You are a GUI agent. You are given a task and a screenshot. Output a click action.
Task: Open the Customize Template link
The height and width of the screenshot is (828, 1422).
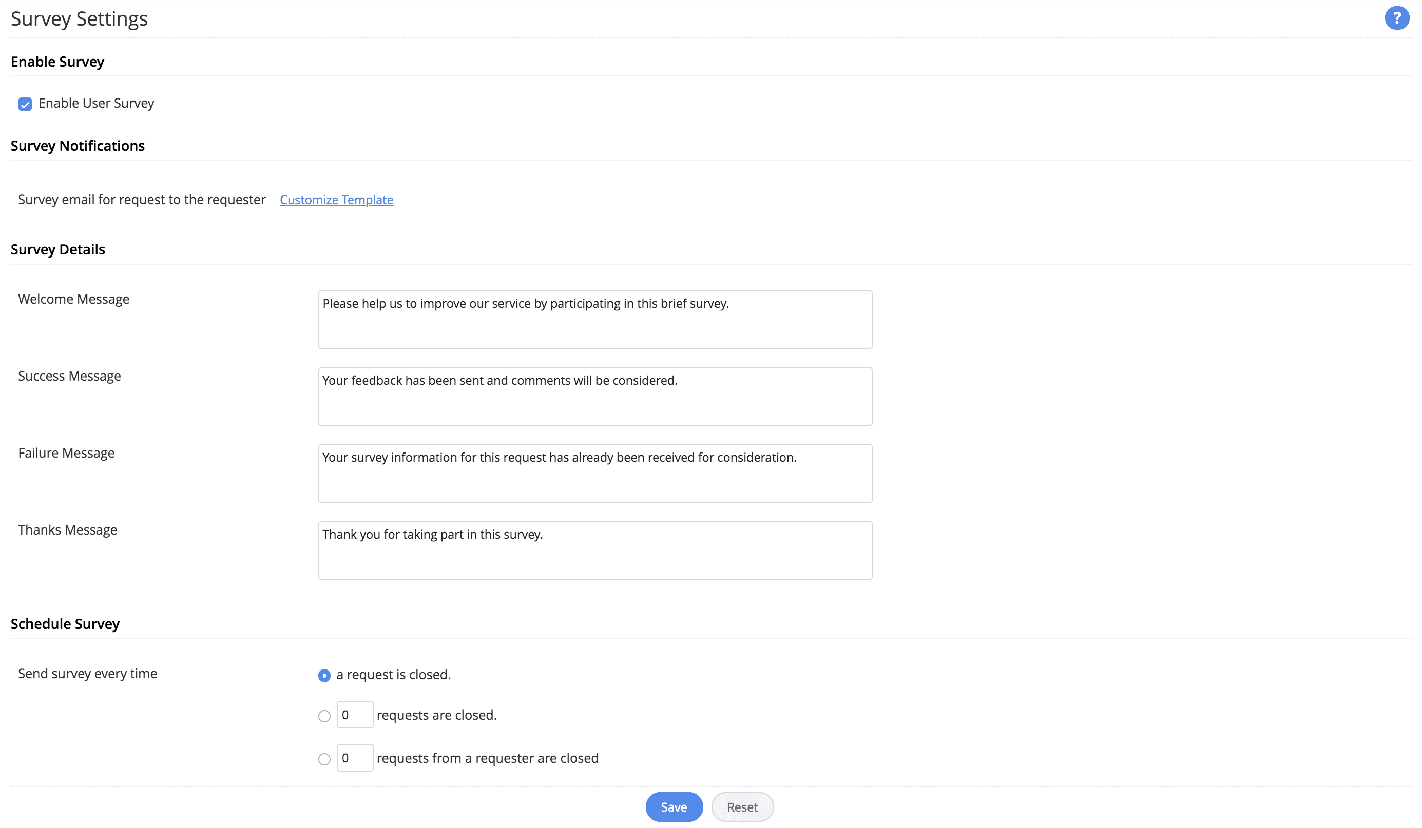click(x=336, y=200)
